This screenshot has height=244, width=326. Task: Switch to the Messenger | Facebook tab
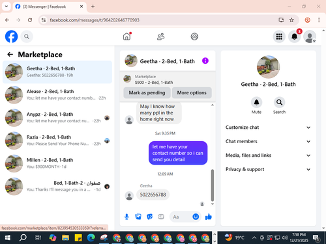pos(50,7)
